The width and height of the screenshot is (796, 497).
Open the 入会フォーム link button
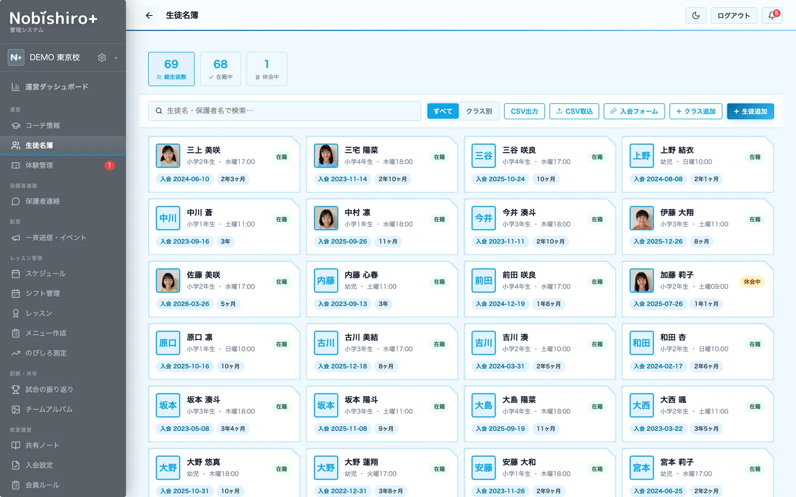click(x=634, y=111)
